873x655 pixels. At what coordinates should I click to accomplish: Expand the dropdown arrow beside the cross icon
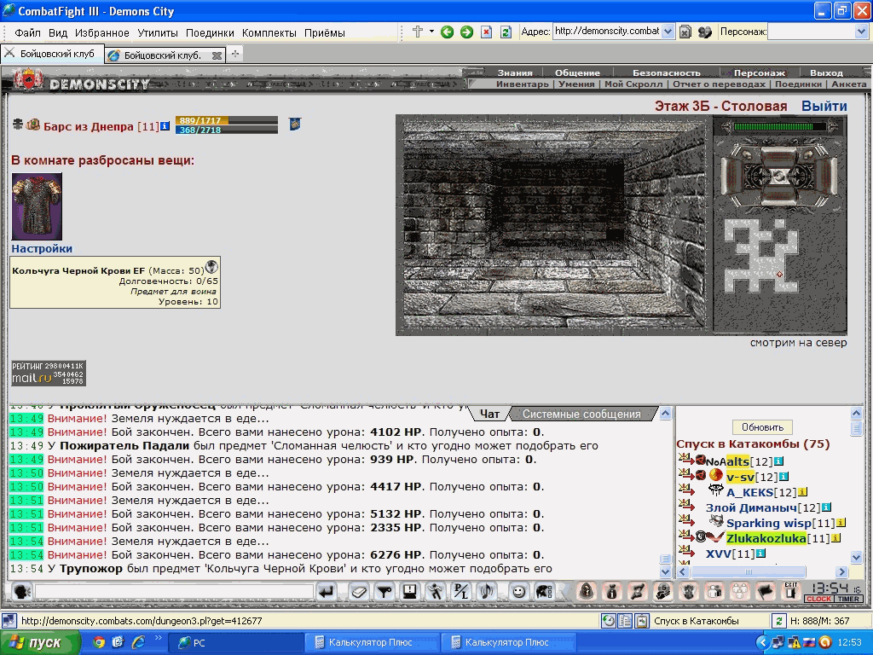click(431, 32)
